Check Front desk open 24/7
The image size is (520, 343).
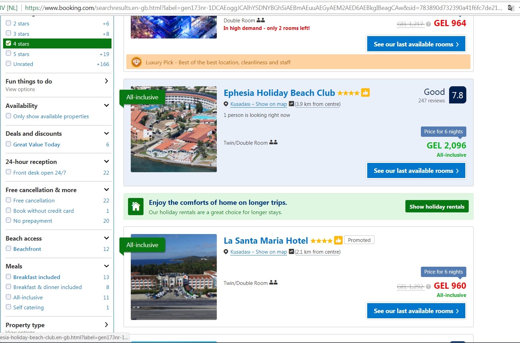pos(9,172)
